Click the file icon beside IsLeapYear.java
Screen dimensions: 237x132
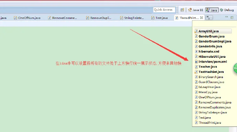pos(196,87)
